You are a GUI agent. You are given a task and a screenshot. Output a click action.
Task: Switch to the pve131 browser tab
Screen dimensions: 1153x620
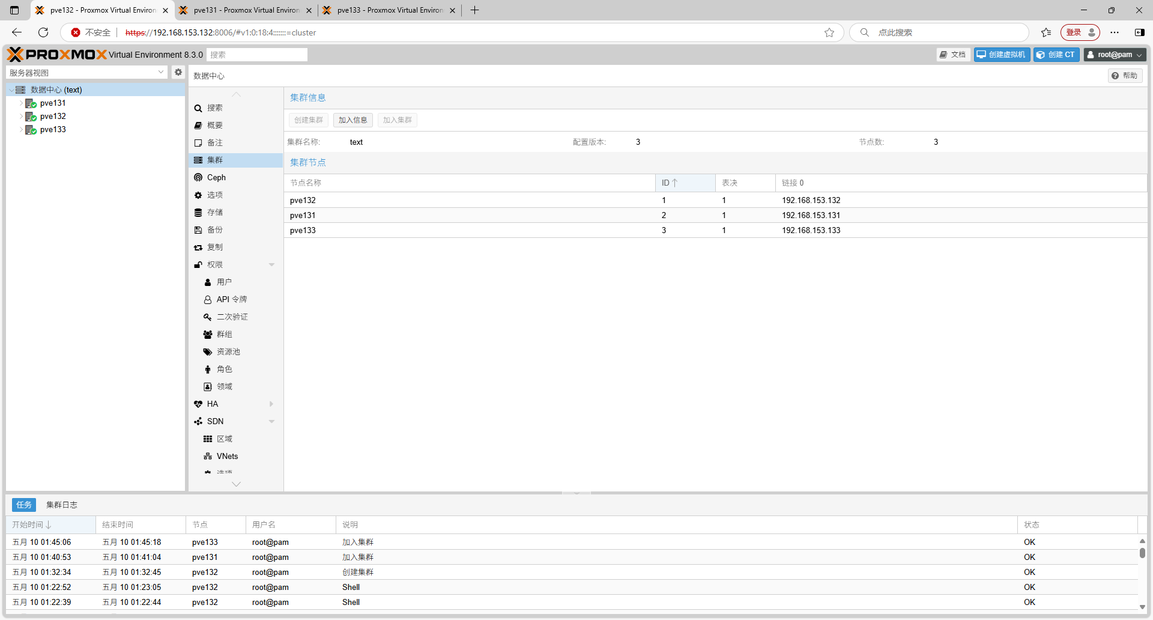(246, 10)
